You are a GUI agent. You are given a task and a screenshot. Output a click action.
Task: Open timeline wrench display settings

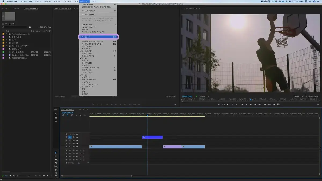tap(80, 116)
